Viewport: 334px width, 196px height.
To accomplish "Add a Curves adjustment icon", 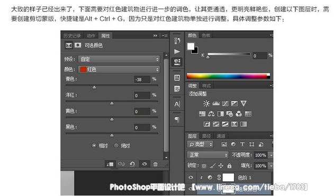I will 225,104.
